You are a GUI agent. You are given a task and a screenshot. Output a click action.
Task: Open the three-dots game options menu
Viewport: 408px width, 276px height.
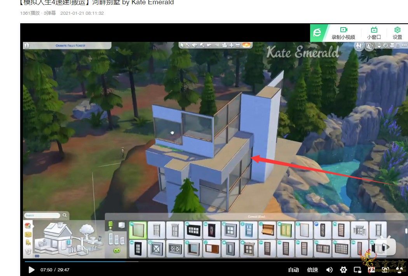click(x=404, y=45)
